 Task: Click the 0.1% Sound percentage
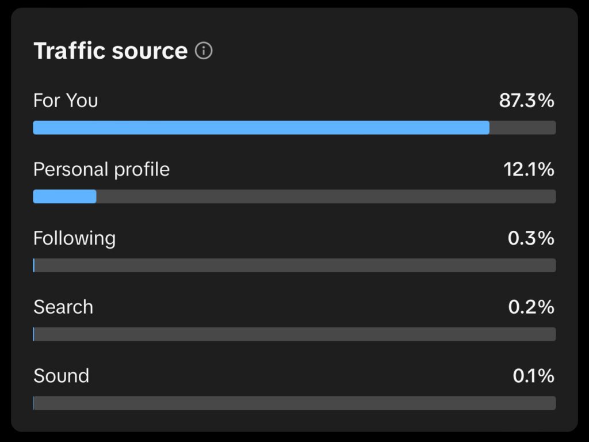point(533,376)
